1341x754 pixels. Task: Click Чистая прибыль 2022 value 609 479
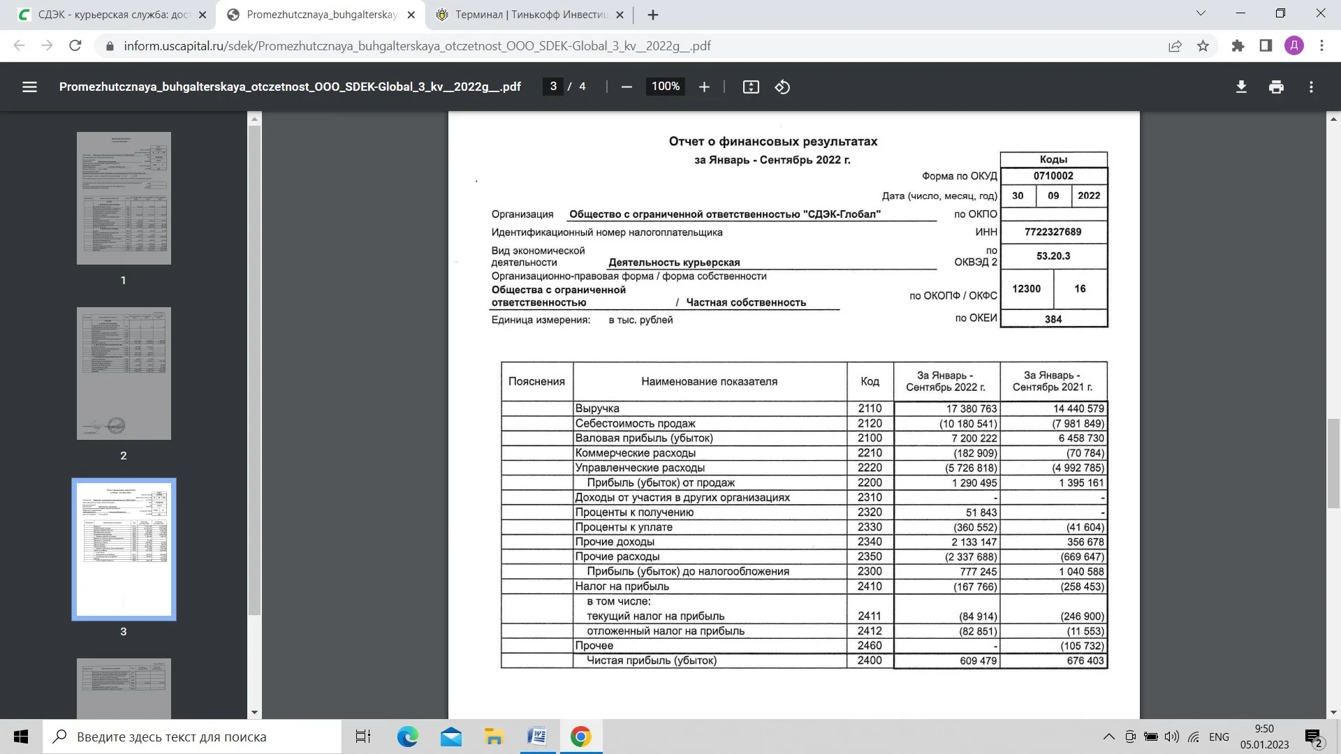[x=978, y=660]
